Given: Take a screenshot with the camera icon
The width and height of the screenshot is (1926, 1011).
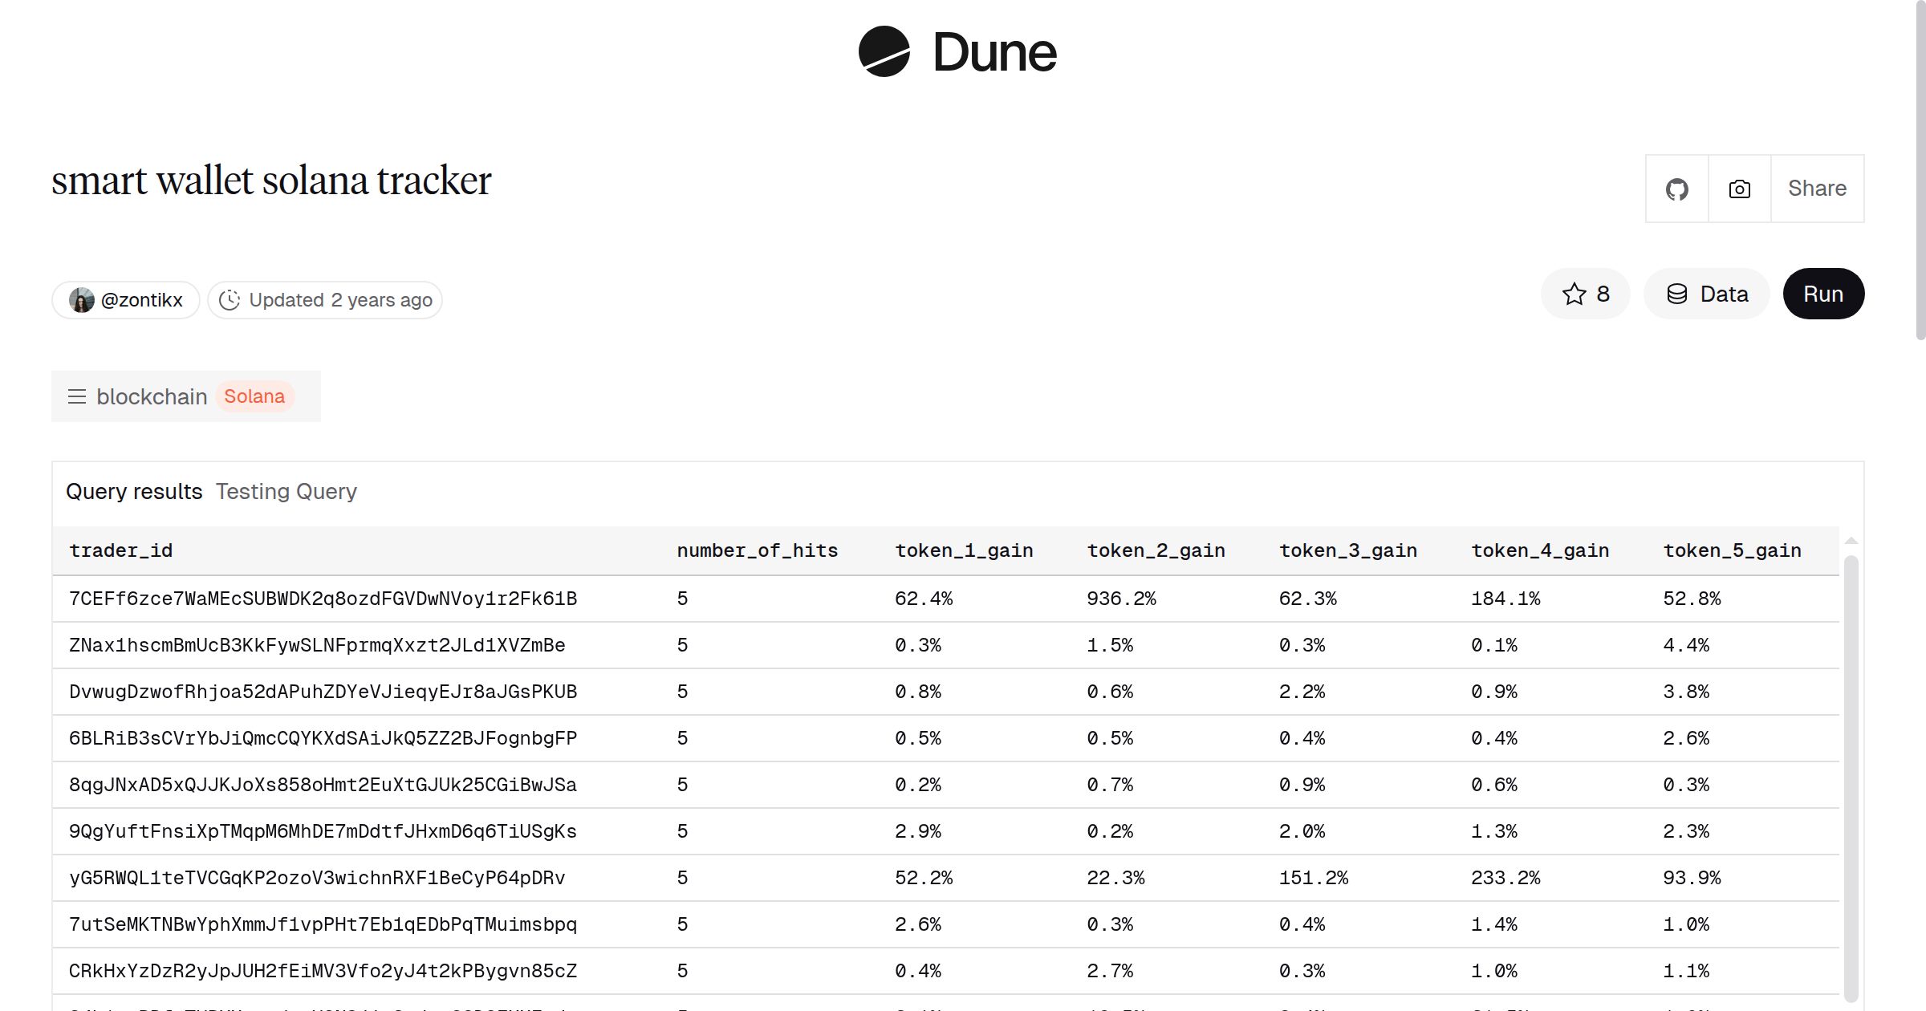Looking at the screenshot, I should pos(1738,189).
